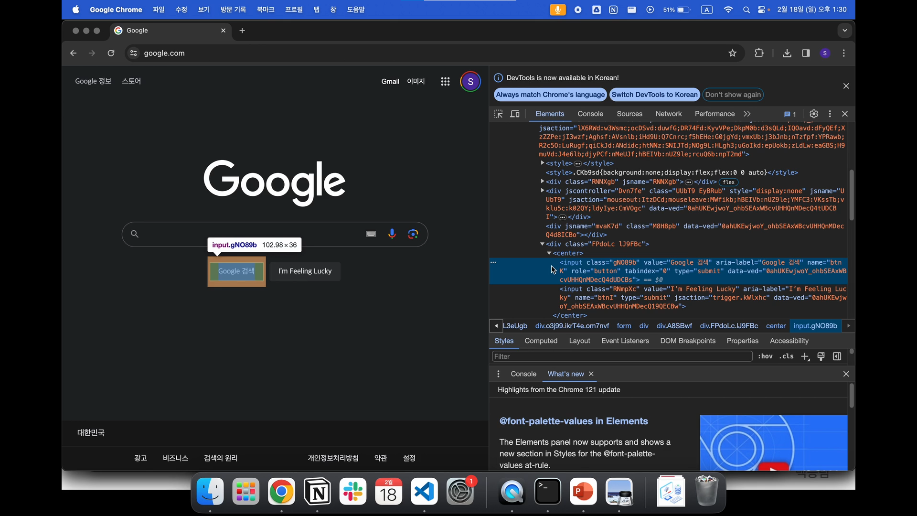Image resolution: width=917 pixels, height=516 pixels.
Task: Open Visual Studio Code from the dock
Action: (424, 492)
